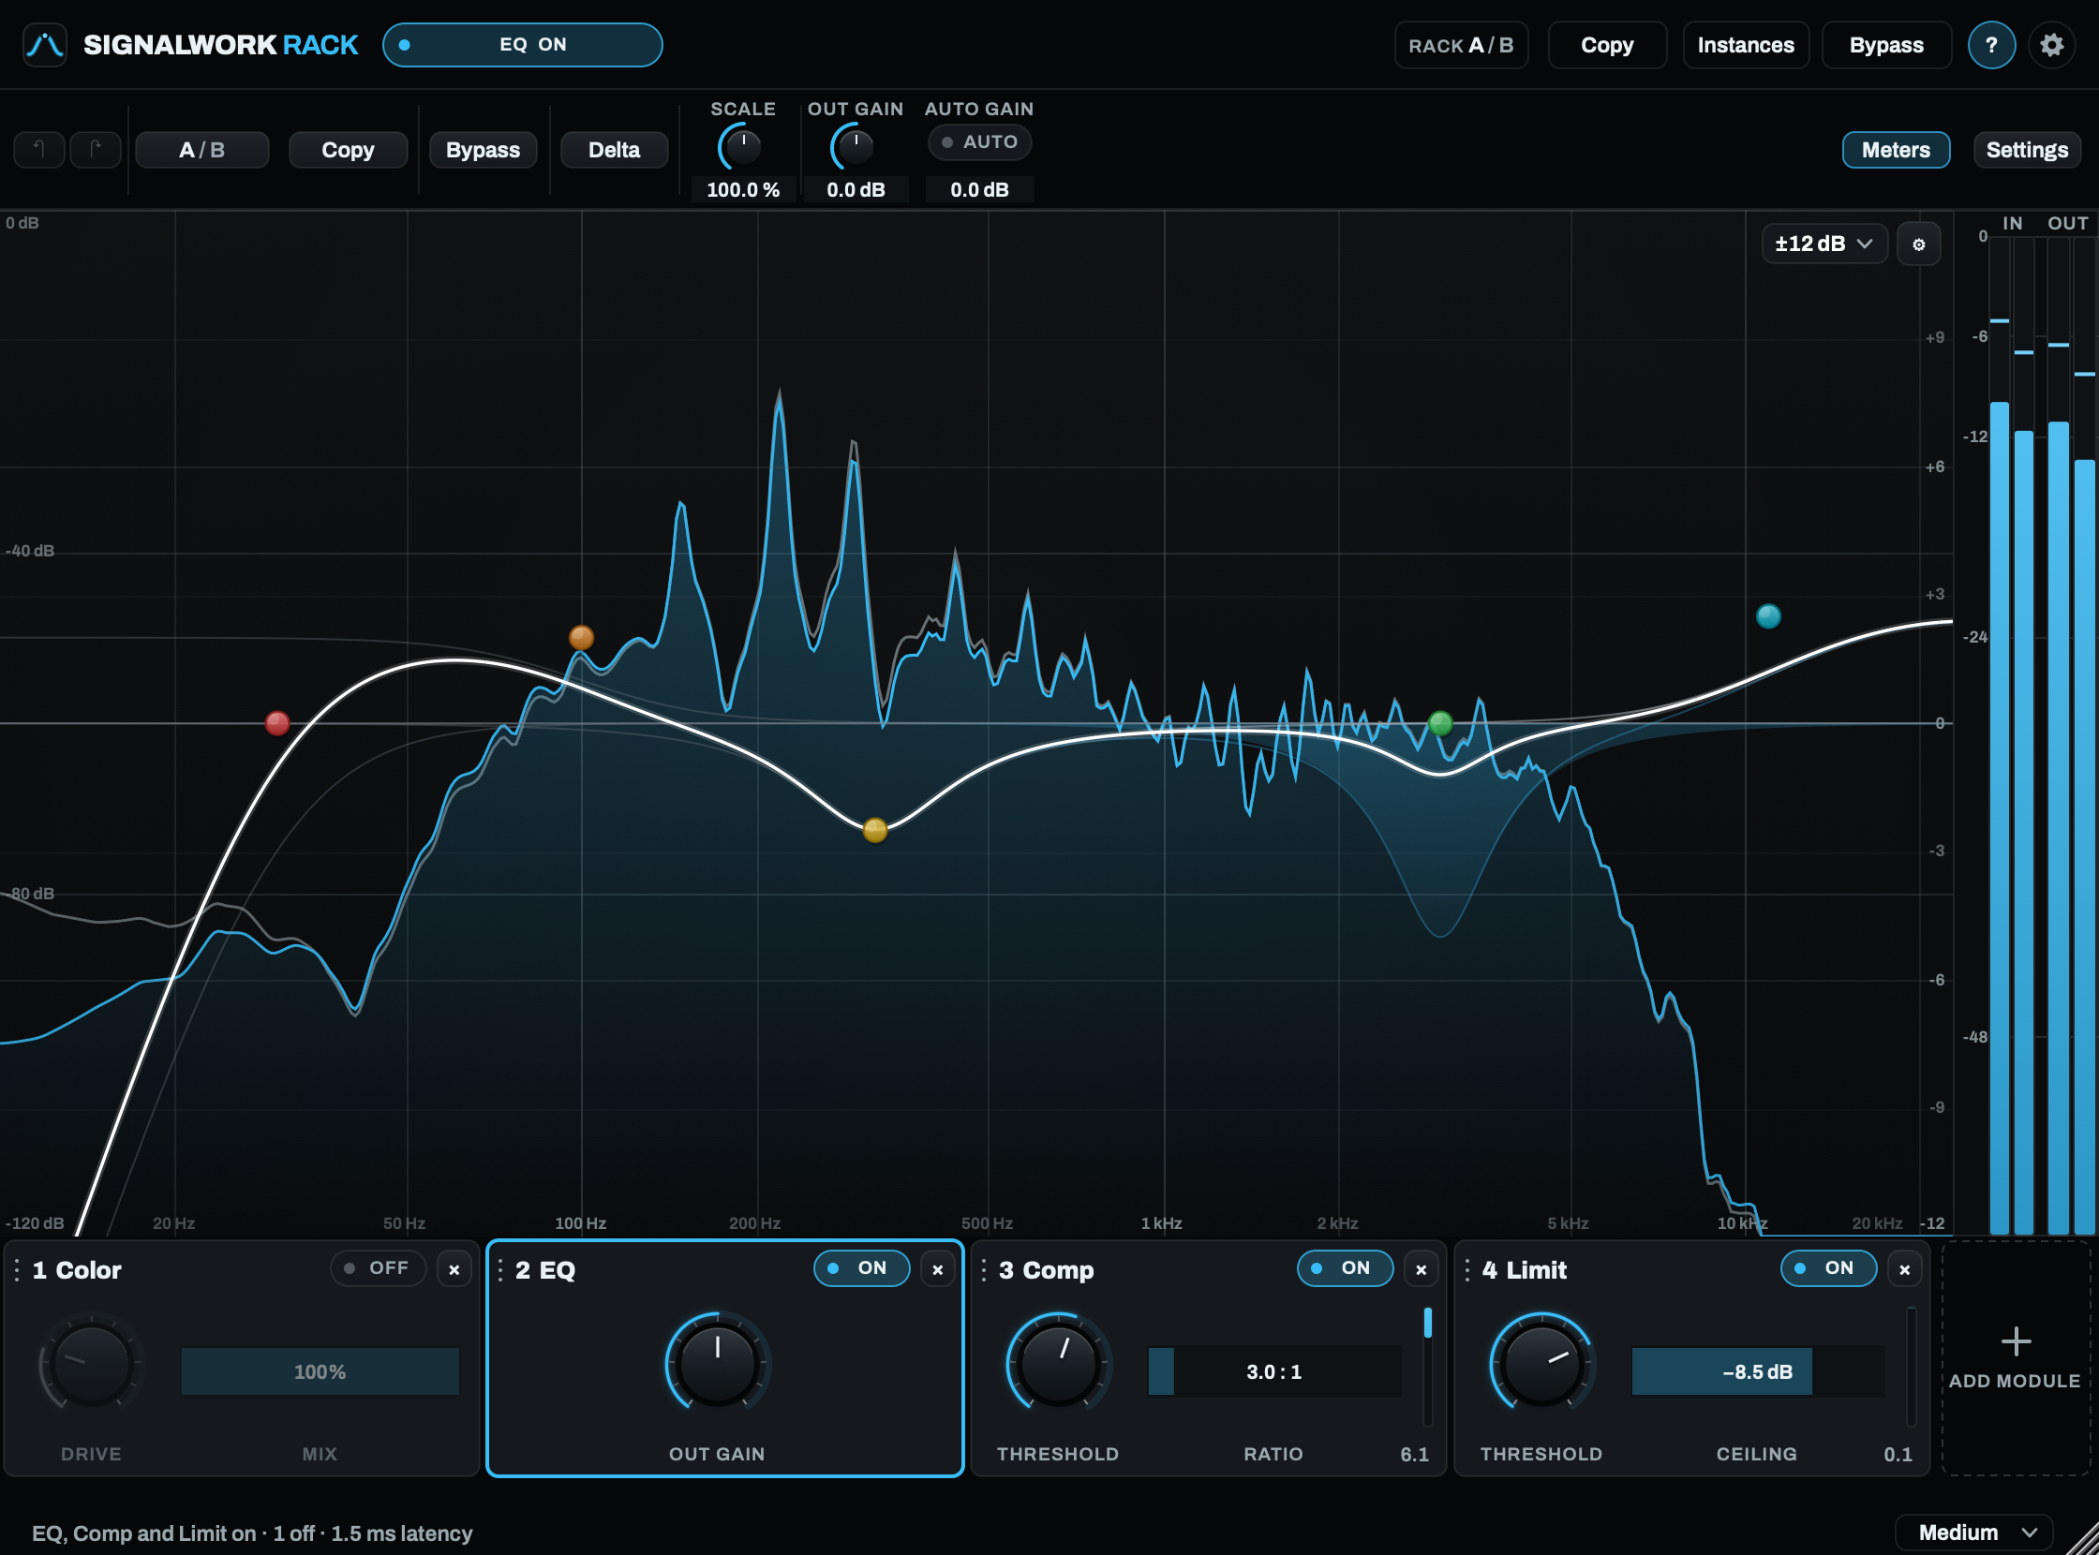Toggle the EQ ON pill in header

[523, 45]
